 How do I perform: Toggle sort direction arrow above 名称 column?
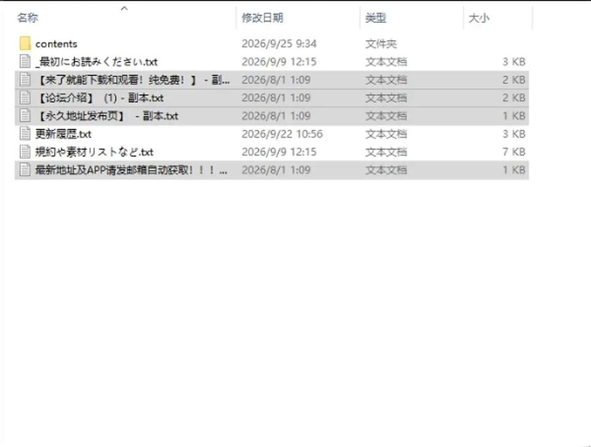click(x=124, y=8)
